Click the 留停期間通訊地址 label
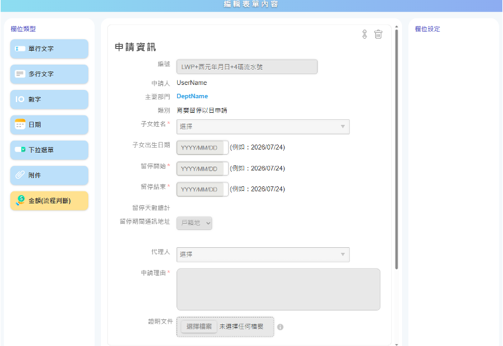Image resolution: width=503 pixels, height=346 pixels. pyautogui.click(x=145, y=222)
